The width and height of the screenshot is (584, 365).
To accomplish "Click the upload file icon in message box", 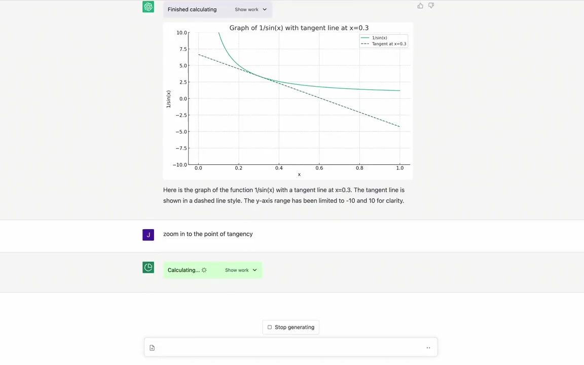I will pyautogui.click(x=152, y=348).
